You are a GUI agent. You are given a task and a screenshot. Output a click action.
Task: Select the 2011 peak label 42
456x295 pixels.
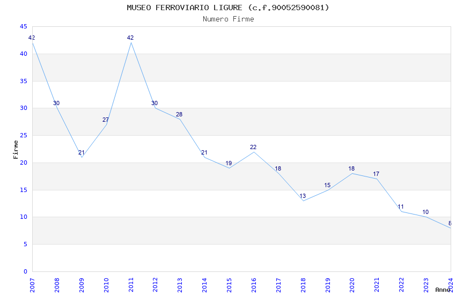[130, 38]
